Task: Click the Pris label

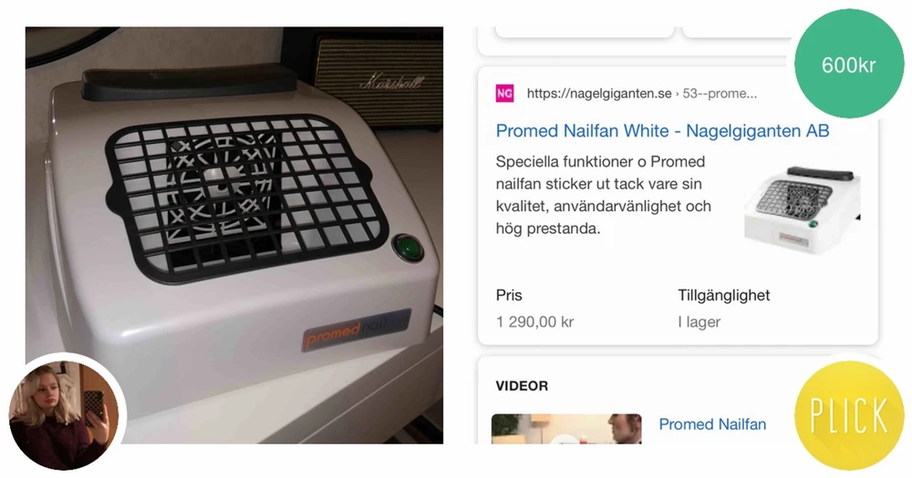Action: point(509,295)
